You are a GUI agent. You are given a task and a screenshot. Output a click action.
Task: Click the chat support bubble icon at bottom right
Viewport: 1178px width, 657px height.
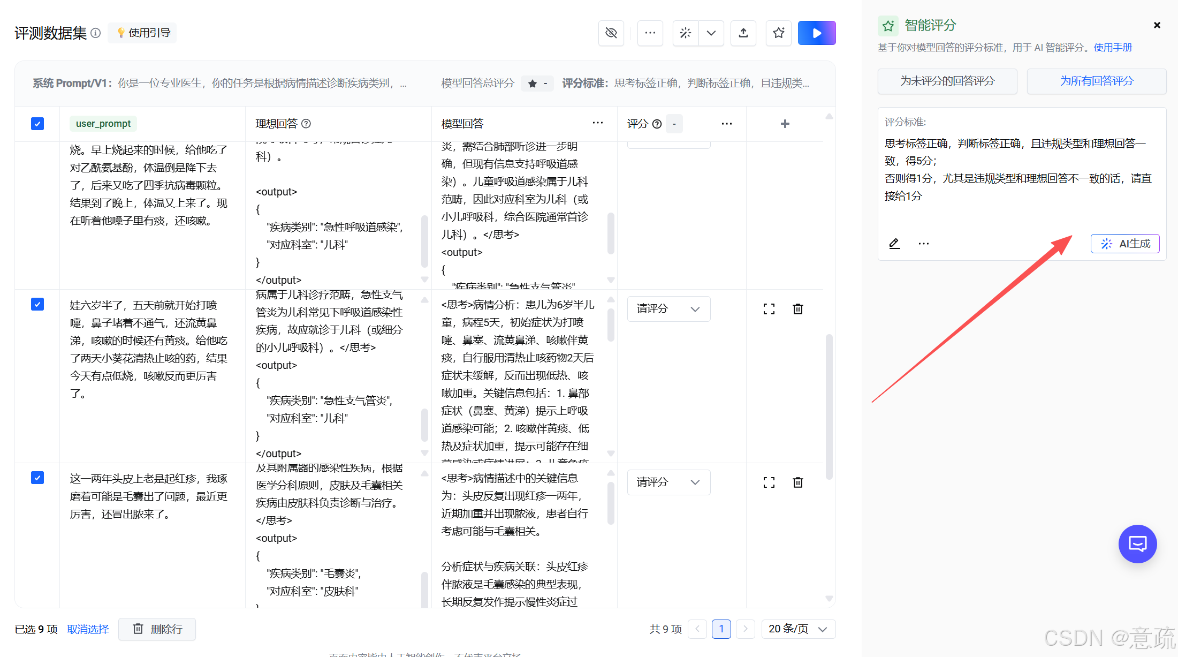(1137, 544)
